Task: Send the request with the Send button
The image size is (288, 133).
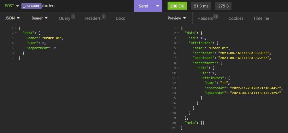Action: [143, 6]
